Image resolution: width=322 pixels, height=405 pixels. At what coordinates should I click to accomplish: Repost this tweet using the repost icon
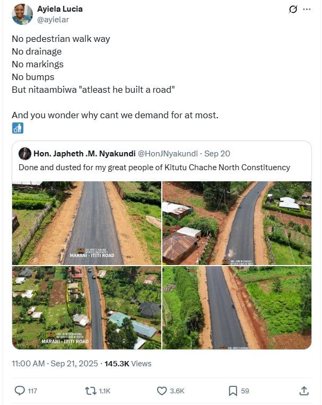point(91,391)
